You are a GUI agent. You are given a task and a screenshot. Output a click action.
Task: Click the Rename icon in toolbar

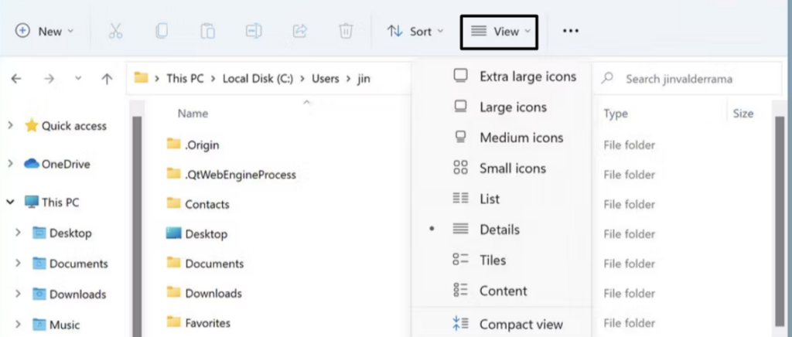click(x=254, y=31)
